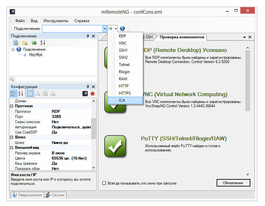This screenshot has width=265, height=206.
Task: Choose RDP from protocol menu
Action: 125,36
